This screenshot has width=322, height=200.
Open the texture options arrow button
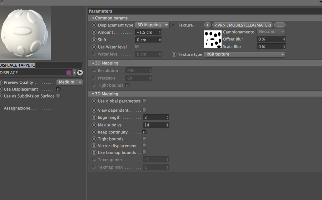208,25
